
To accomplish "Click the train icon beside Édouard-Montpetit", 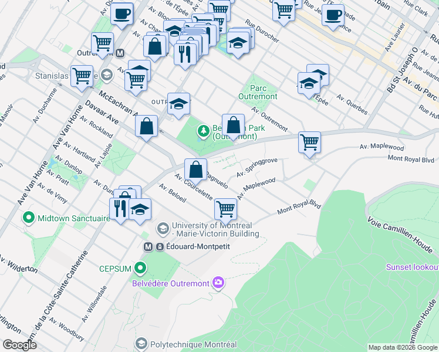I will coord(160,247).
